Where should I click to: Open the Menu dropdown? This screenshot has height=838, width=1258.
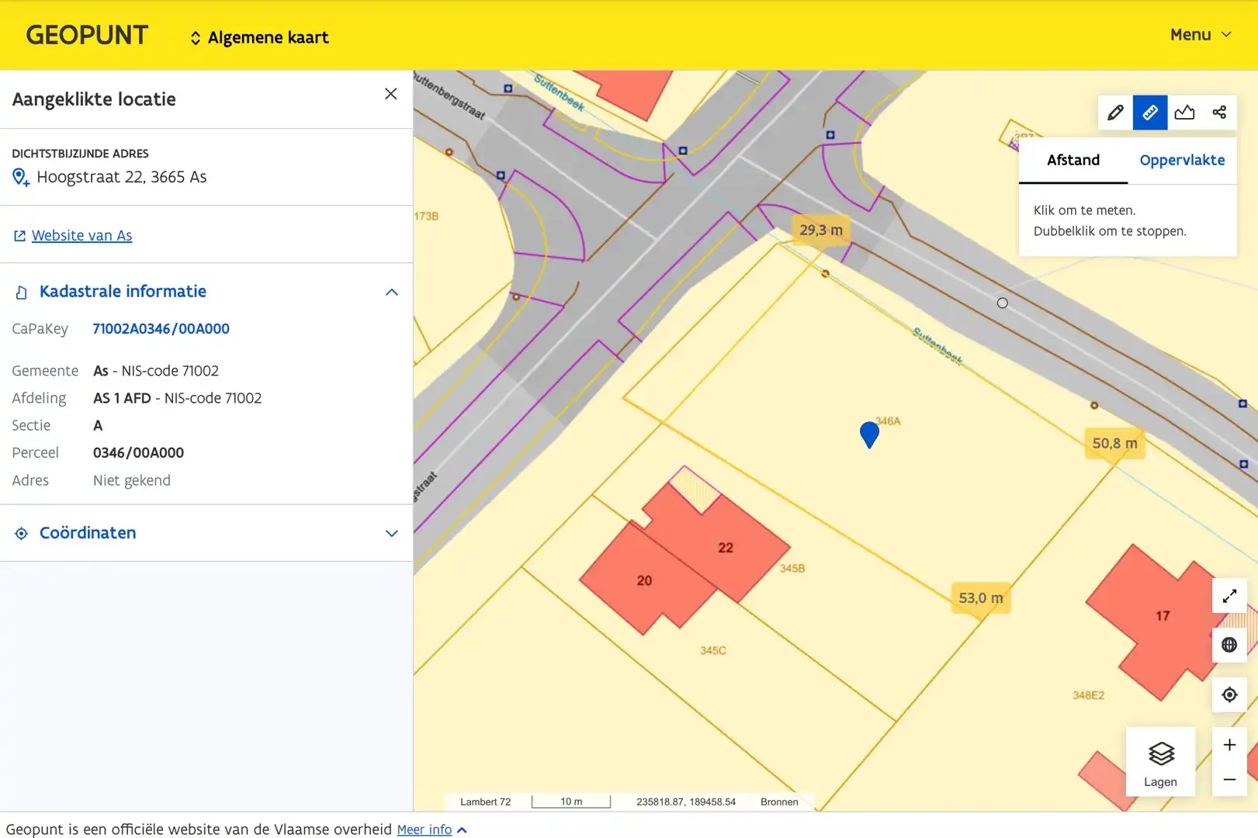pyautogui.click(x=1200, y=35)
